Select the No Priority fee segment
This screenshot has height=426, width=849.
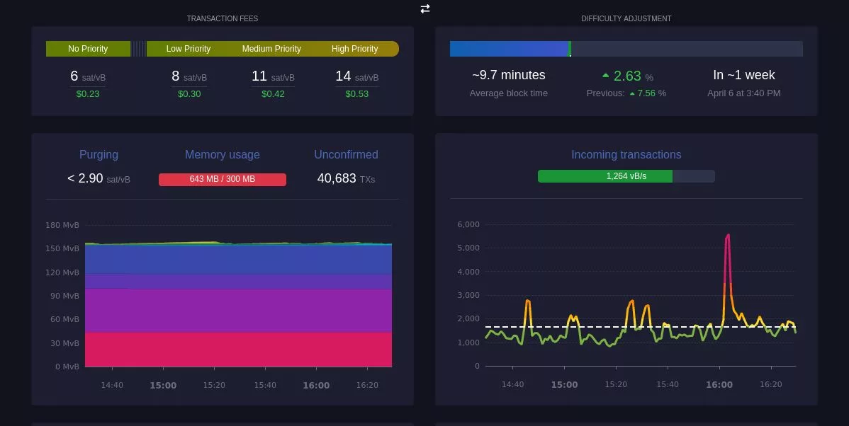pos(88,48)
